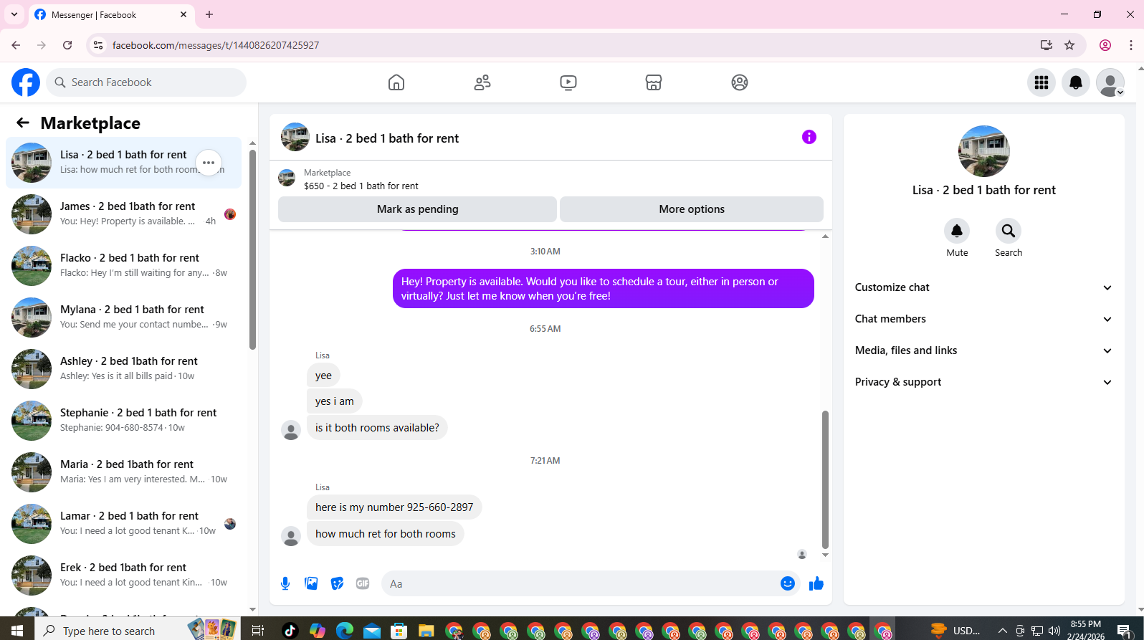Open notifications bell icon

coord(1076,82)
